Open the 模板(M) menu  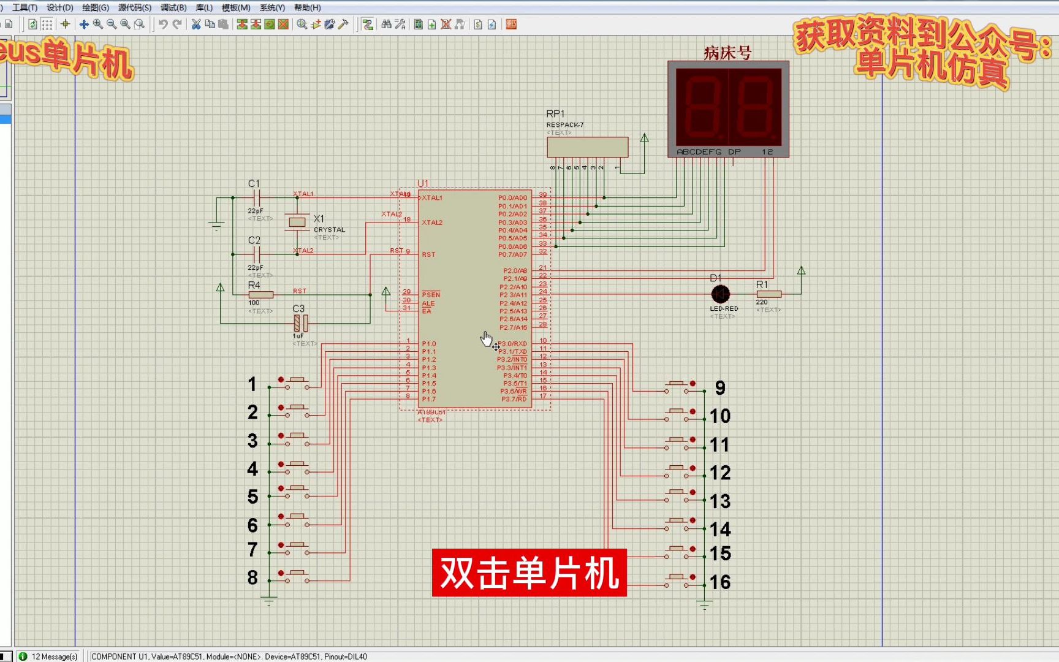[236, 7]
